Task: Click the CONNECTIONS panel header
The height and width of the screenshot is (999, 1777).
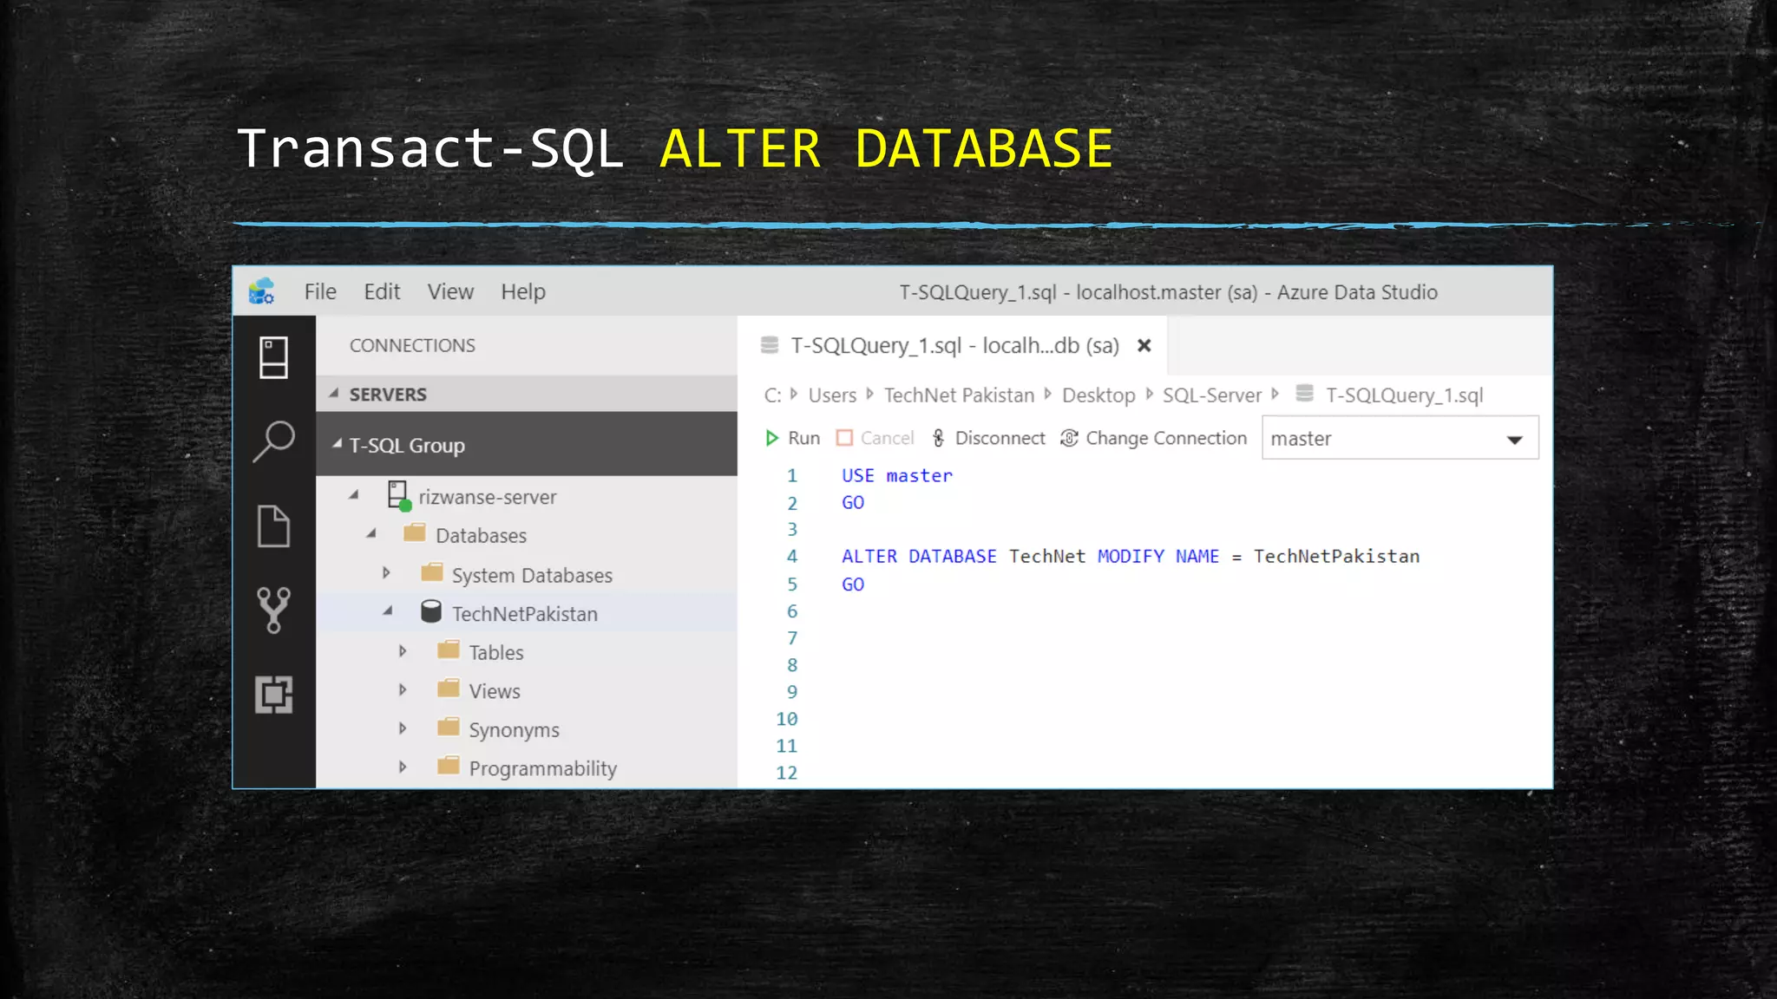Action: [x=412, y=345]
